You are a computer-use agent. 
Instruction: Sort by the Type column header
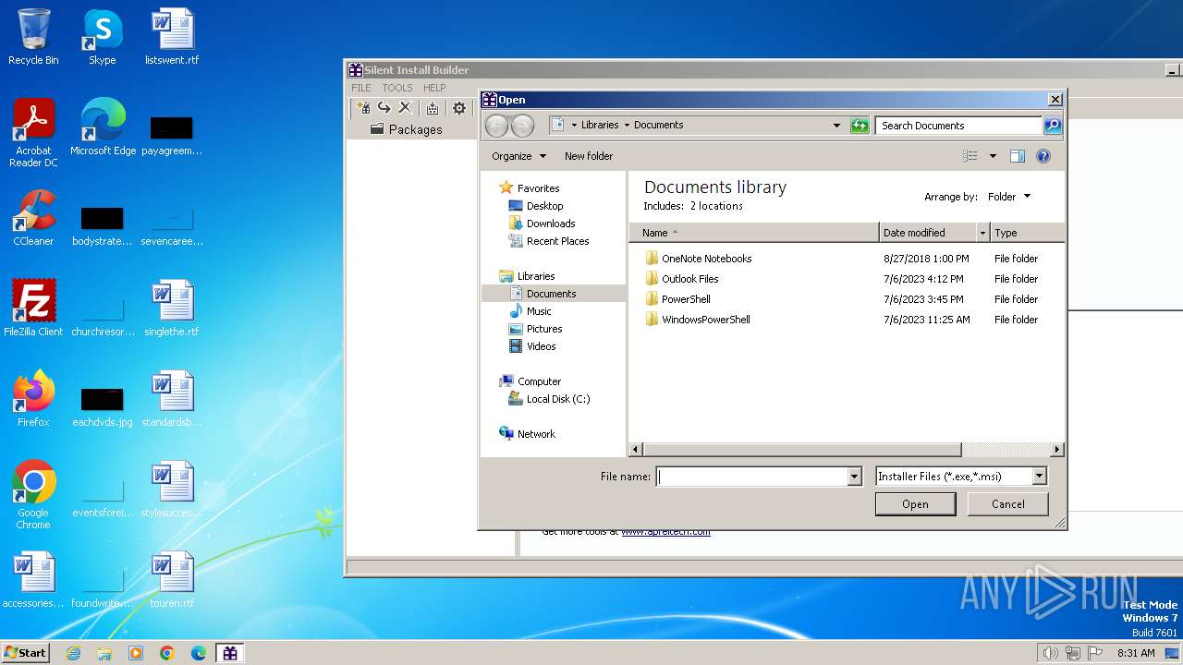tap(1027, 233)
